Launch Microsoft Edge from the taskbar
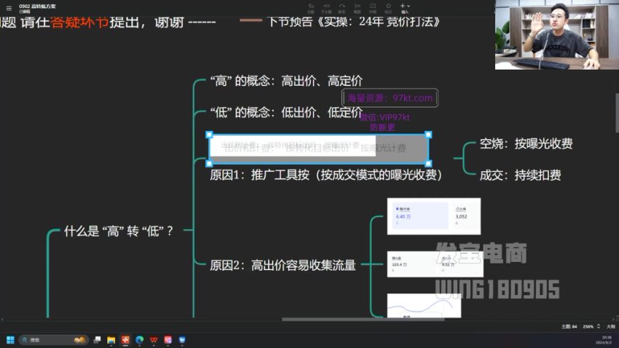 click(x=139, y=339)
